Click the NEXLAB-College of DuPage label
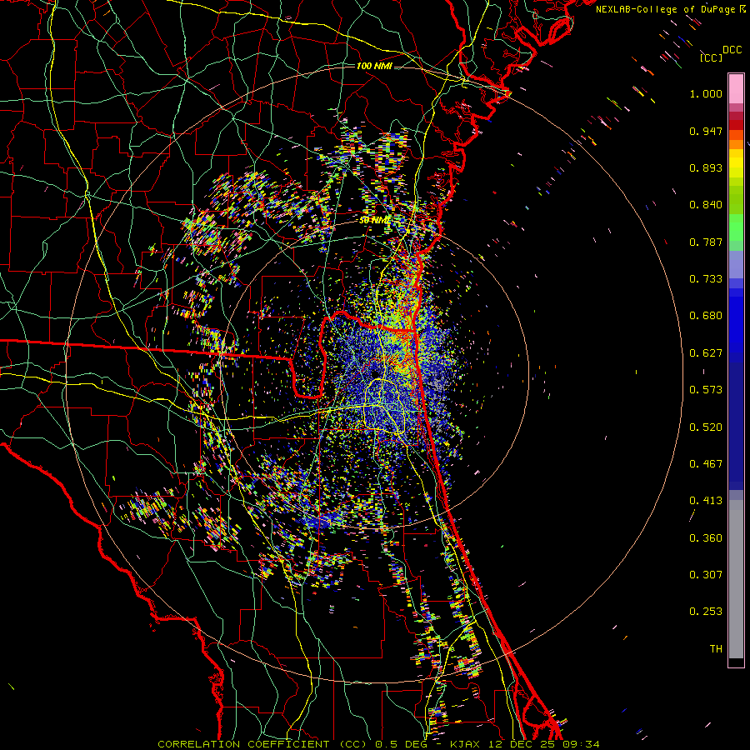 tap(665, 9)
